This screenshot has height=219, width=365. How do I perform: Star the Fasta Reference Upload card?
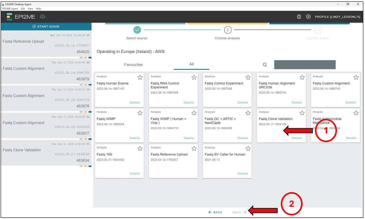194,149
